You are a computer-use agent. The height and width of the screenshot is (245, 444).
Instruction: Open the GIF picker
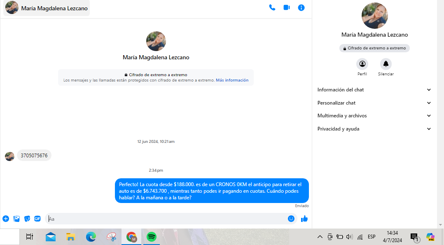pyautogui.click(x=37, y=219)
